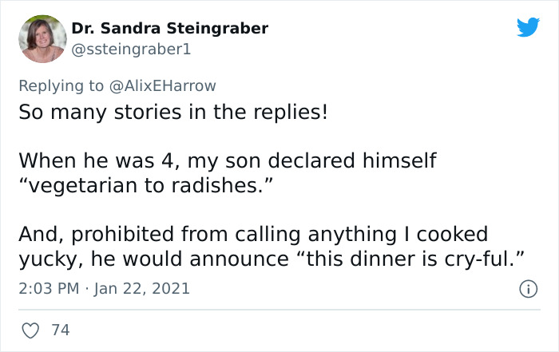Click the Twitter bird logo
The width and height of the screenshot is (559, 352).
[528, 28]
